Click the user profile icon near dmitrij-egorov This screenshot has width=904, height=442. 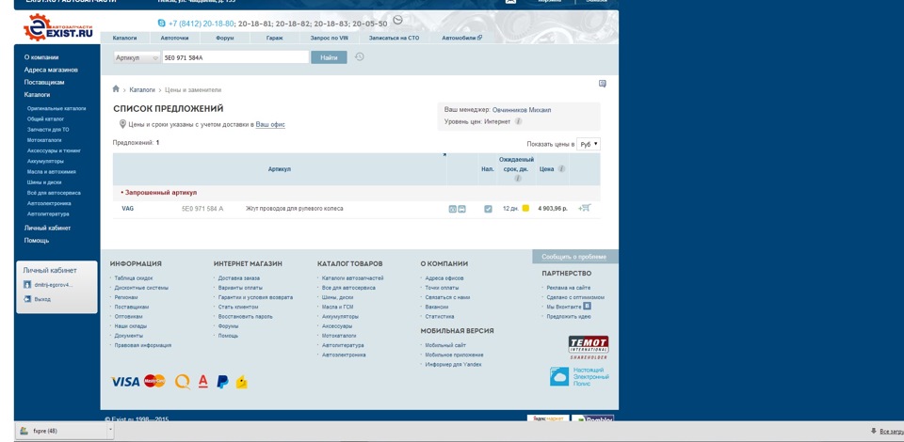(26, 284)
